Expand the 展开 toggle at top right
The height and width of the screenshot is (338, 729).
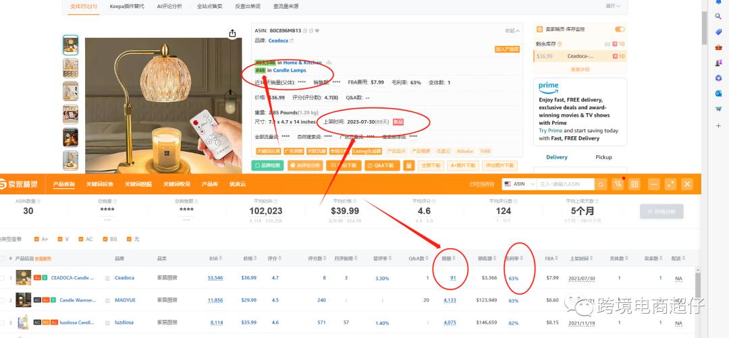click(x=613, y=6)
